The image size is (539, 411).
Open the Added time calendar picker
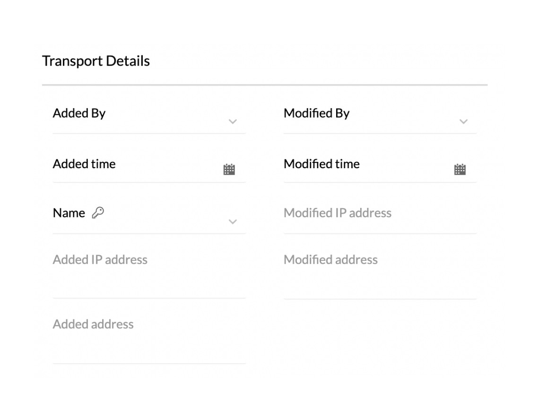click(229, 169)
